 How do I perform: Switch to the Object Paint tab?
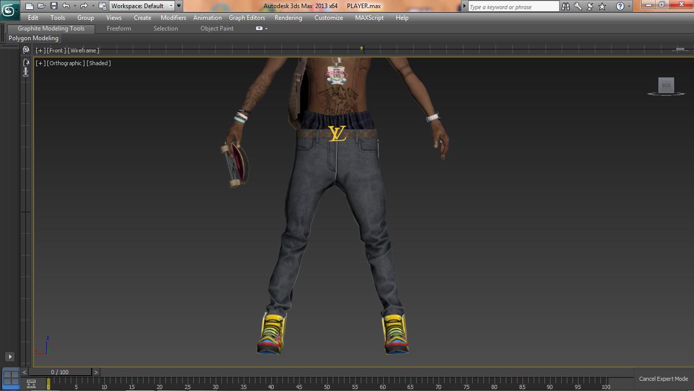pyautogui.click(x=217, y=29)
